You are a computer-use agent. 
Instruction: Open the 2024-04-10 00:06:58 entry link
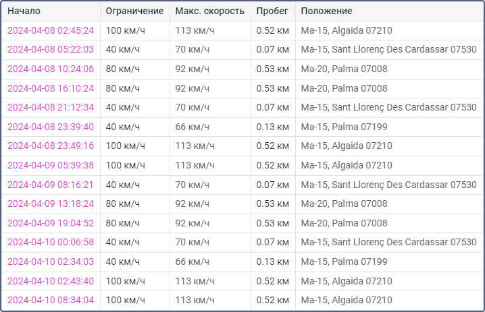pos(51,242)
